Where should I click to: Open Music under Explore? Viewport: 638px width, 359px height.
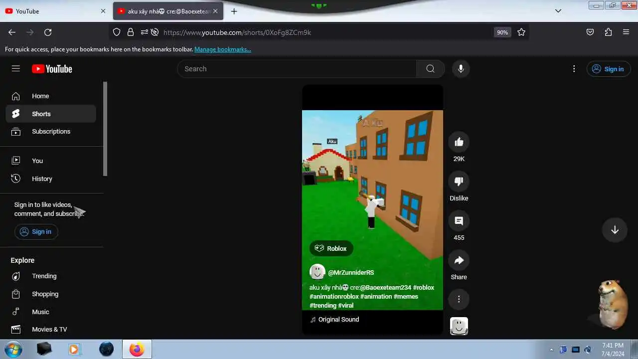click(51, 312)
